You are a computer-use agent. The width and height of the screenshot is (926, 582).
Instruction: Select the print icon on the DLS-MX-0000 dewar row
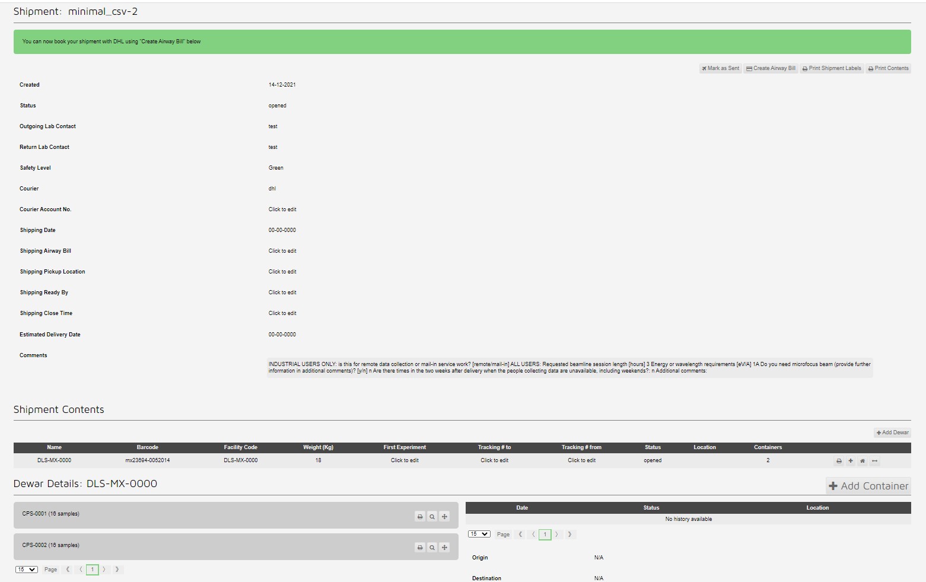[x=839, y=460]
